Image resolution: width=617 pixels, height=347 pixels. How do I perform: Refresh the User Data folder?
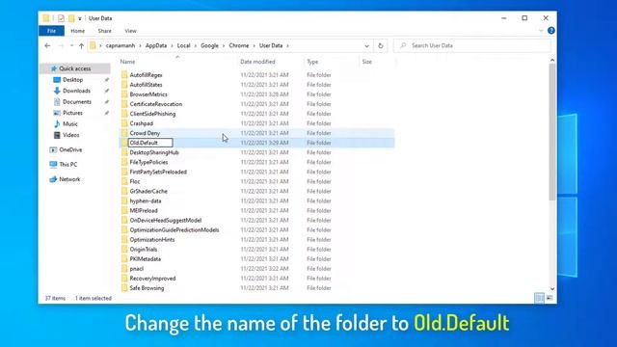(x=380, y=45)
